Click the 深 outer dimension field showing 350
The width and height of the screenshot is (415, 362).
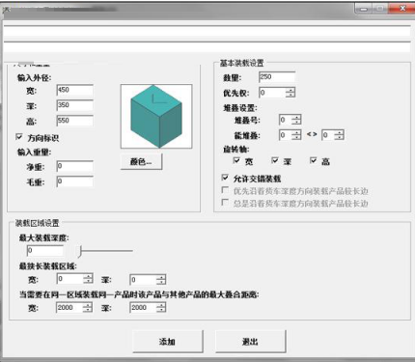75,105
